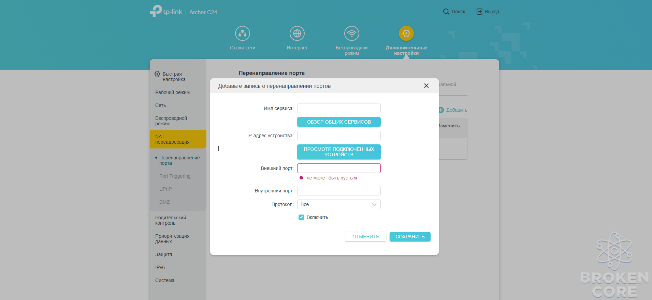
Task: Open Система in the sidebar
Action: point(165,280)
